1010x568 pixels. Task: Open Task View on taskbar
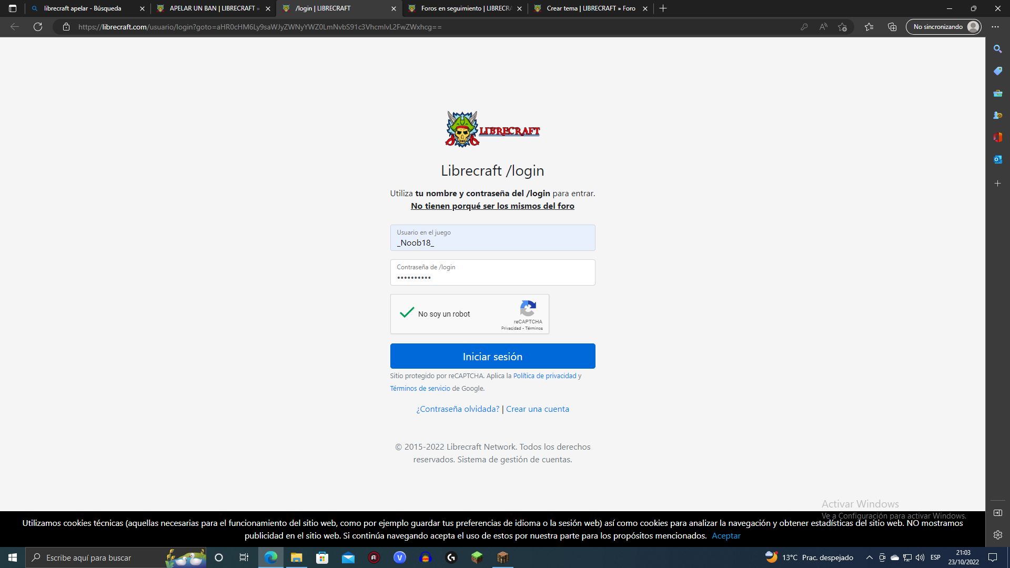click(x=244, y=557)
